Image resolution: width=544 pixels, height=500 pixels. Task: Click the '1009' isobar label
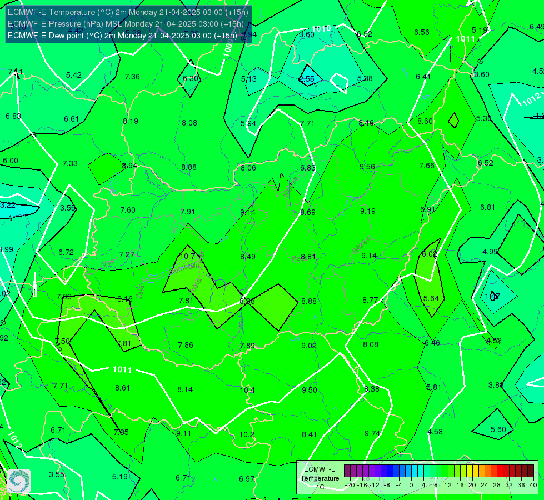point(227,48)
